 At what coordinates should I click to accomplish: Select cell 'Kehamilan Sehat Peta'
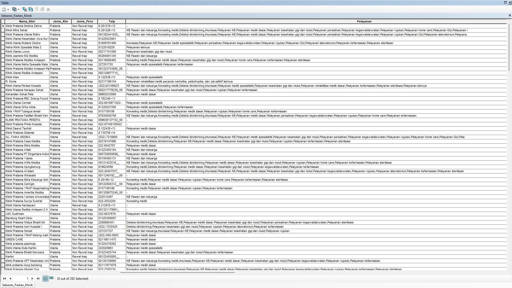click(27, 94)
